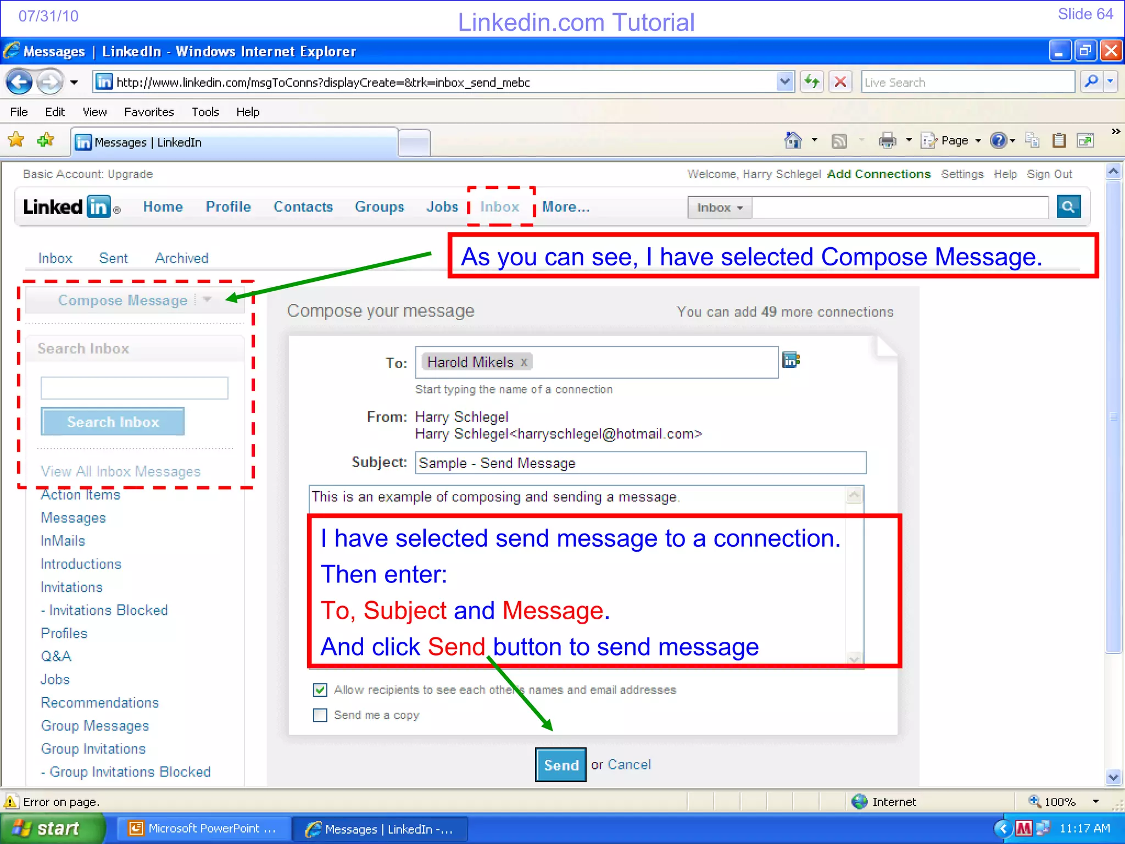Click the empty new tab button
The height and width of the screenshot is (844, 1125).
coord(414,143)
